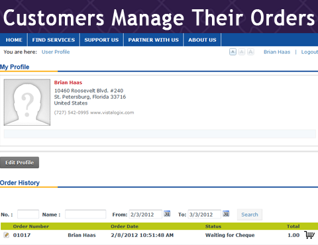
Task: Click the Order History section heading
Action: (x=20, y=183)
